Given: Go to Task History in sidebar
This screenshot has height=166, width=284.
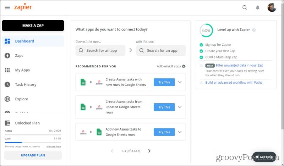Looking at the screenshot, I should [26, 84].
